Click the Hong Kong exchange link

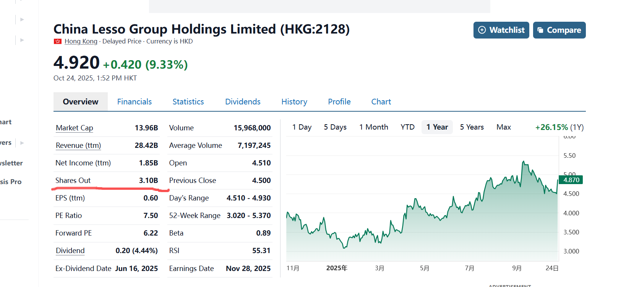81,42
